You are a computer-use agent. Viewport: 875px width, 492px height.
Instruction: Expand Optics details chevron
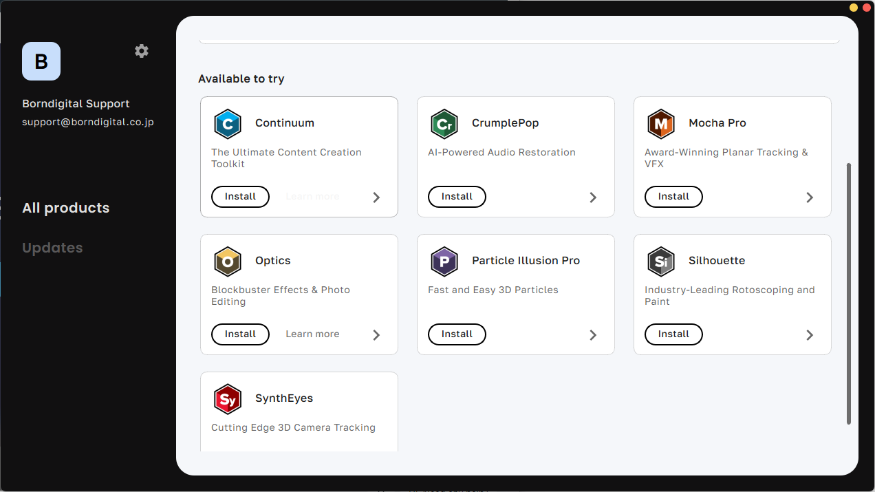click(376, 335)
